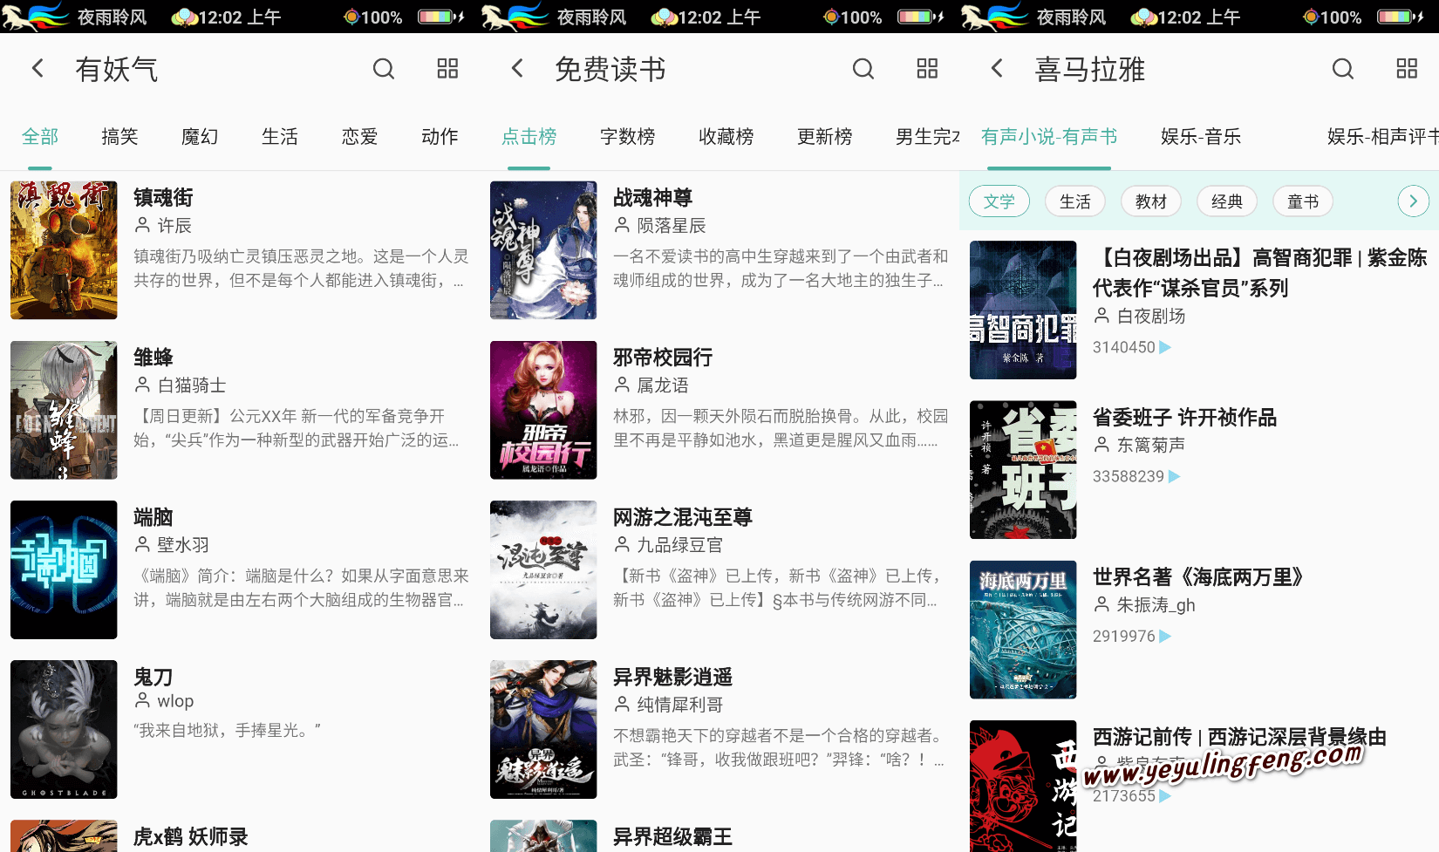1439x852 pixels.
Task: Switch to the 恋爱 tab
Action: tap(359, 136)
